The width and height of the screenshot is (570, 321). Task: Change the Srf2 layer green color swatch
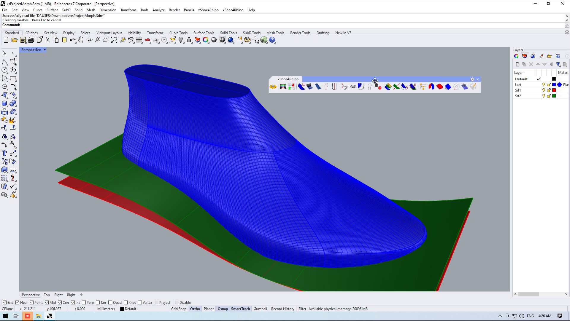(554, 96)
